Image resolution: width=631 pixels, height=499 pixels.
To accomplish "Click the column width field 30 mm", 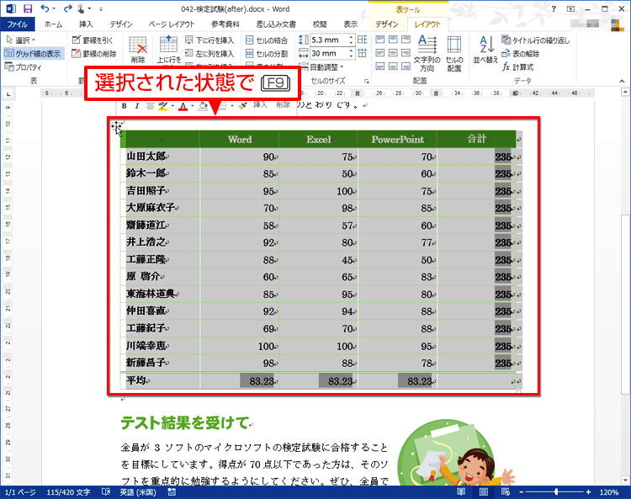I will [x=329, y=53].
